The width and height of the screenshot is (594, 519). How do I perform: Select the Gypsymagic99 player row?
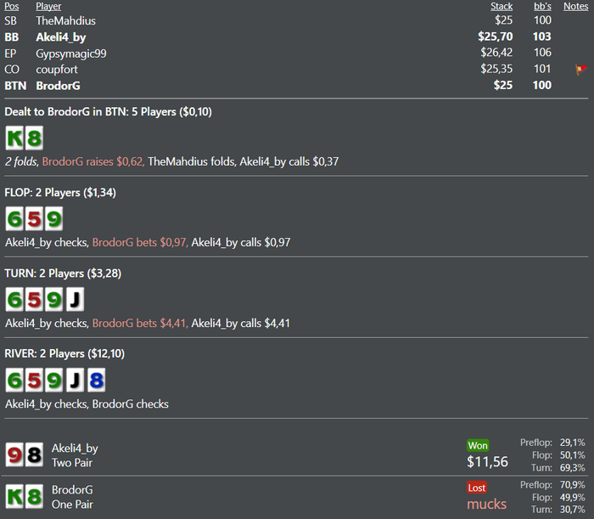(x=296, y=53)
